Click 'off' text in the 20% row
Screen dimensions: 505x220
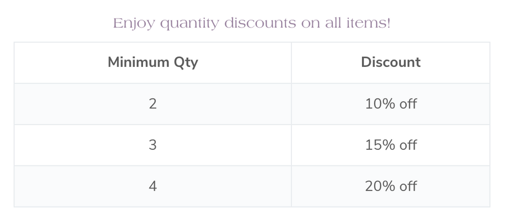point(408,186)
